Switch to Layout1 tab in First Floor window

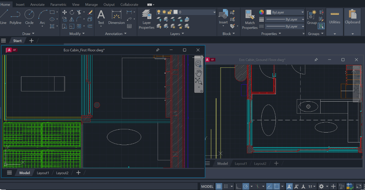point(43,173)
